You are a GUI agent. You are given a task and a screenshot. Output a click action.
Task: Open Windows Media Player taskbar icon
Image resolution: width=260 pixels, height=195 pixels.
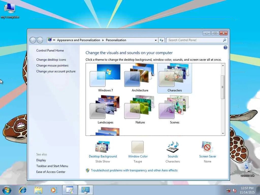tap(54, 190)
